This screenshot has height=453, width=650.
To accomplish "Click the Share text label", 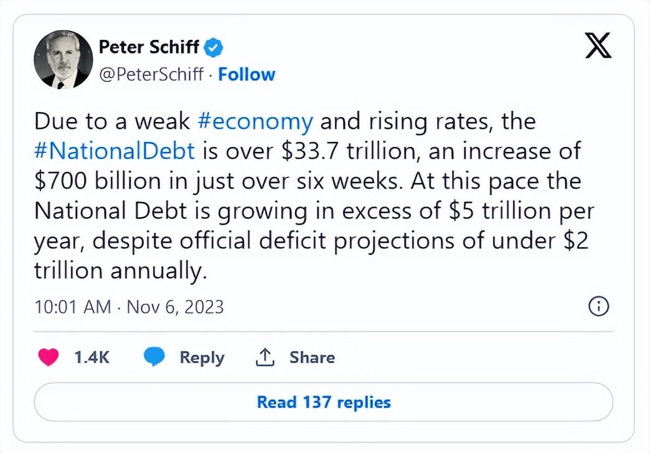I will [312, 357].
